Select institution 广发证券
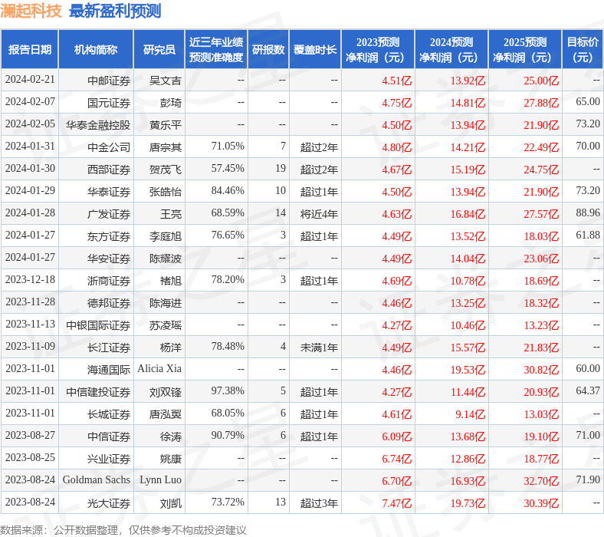Image resolution: width=604 pixels, height=537 pixels. pos(109,214)
